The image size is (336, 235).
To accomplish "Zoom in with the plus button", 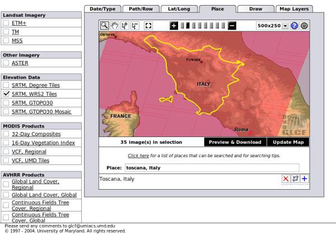I will coord(174,26).
